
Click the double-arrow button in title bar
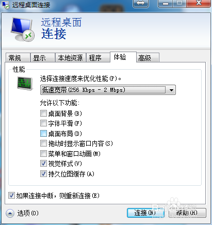tap(141, 3)
